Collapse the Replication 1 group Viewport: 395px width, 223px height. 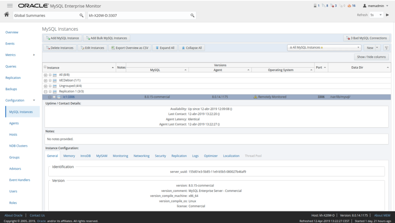pyautogui.click(x=45, y=92)
